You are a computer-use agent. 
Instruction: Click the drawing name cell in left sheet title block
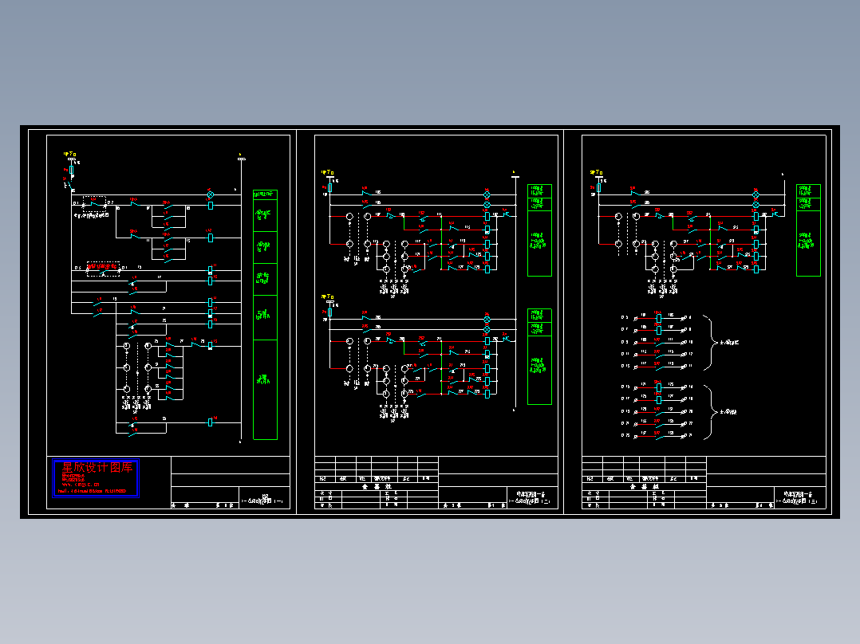[266, 497]
